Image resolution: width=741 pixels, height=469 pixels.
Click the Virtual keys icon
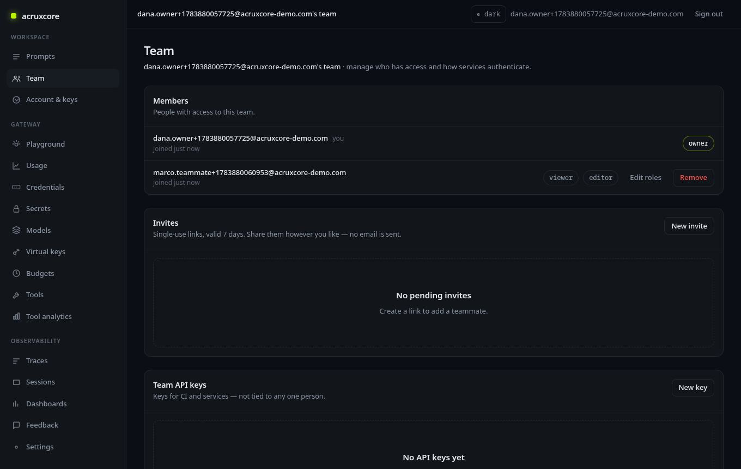[x=16, y=252]
